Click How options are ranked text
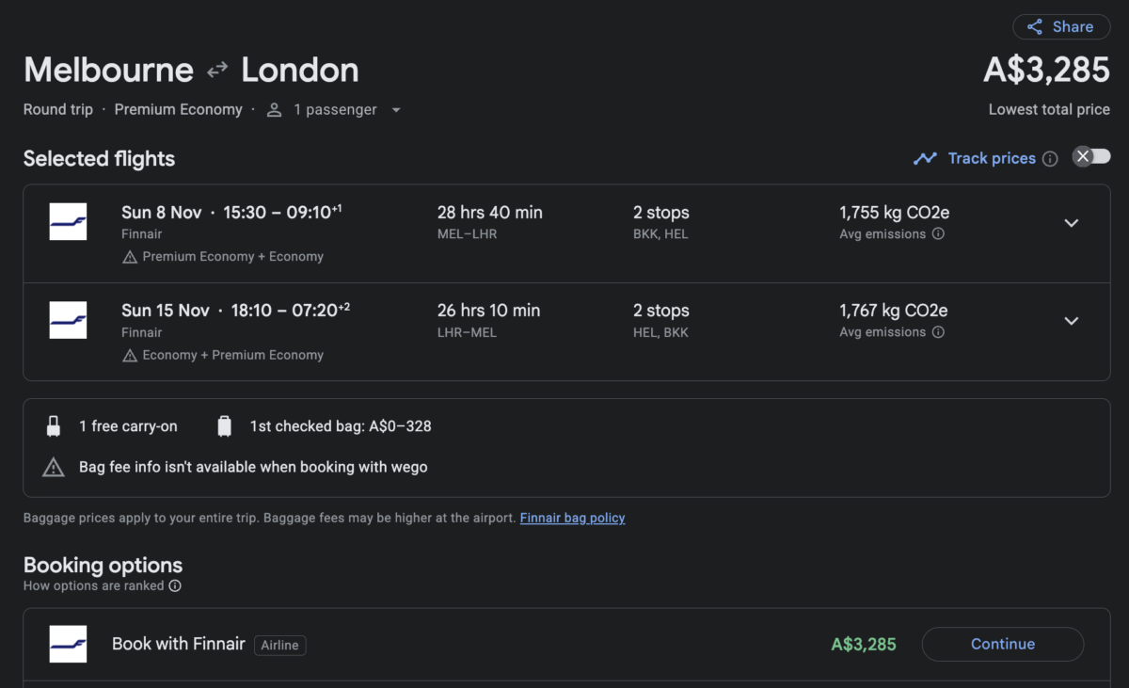 [94, 585]
